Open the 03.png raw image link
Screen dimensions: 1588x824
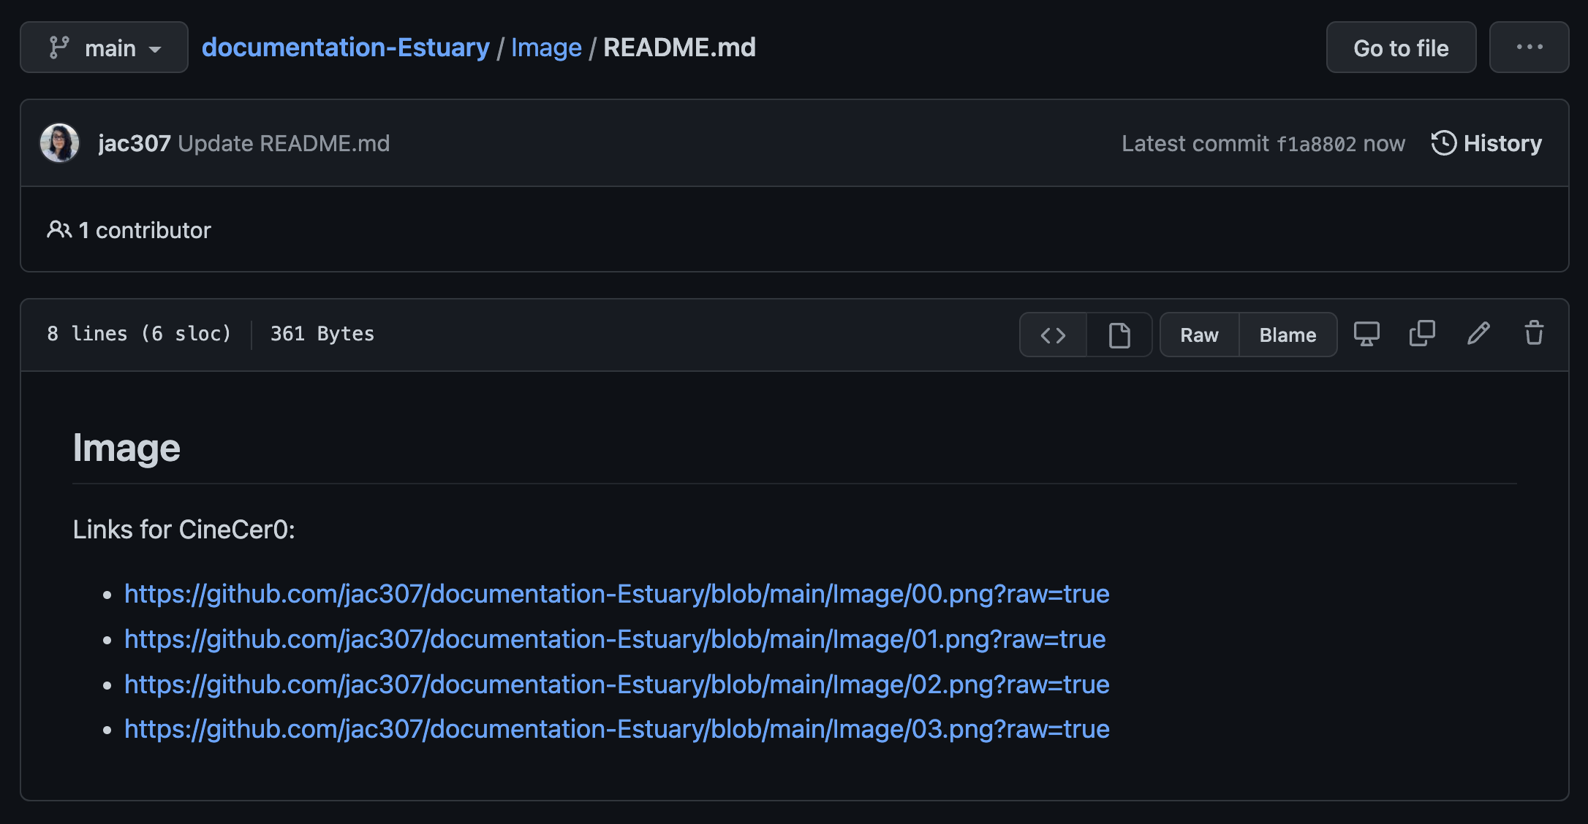617,729
